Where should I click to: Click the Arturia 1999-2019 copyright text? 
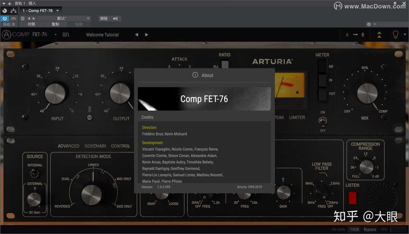click(x=249, y=187)
